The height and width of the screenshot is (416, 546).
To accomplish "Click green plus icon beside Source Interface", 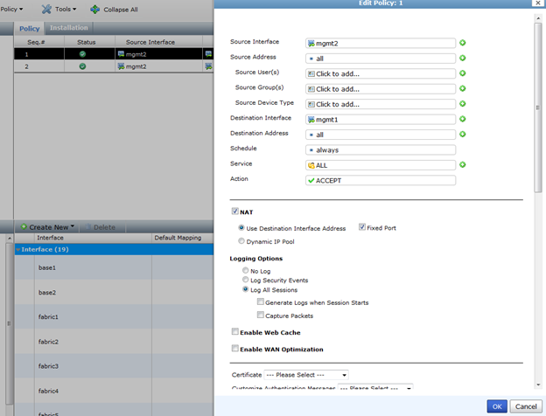I will pos(463,43).
